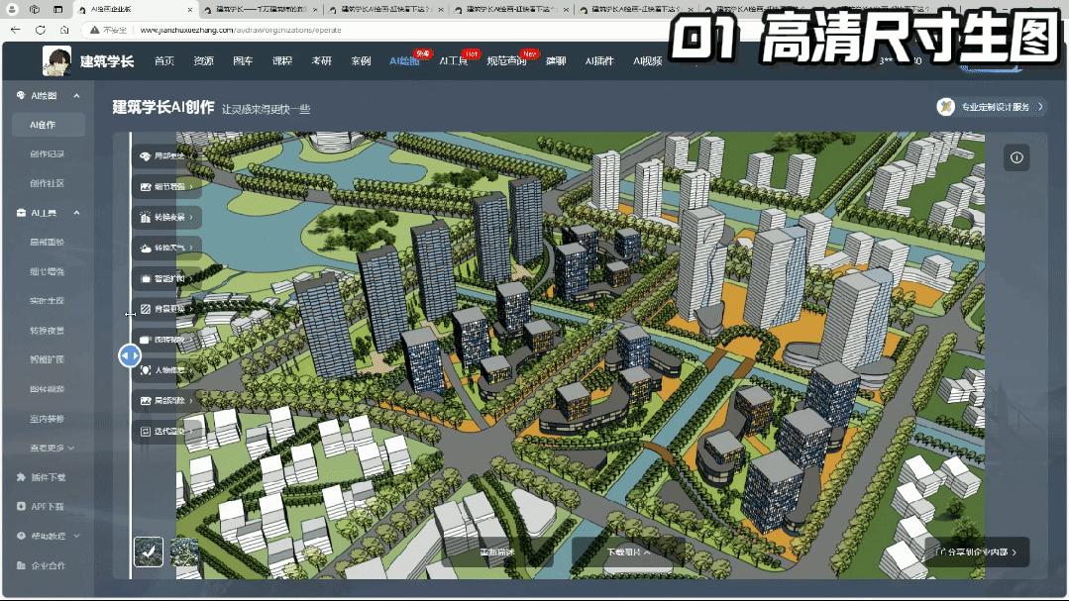Image resolution: width=1069 pixels, height=601 pixels.
Task: Open the browser tab actions icon
Action: point(57,10)
